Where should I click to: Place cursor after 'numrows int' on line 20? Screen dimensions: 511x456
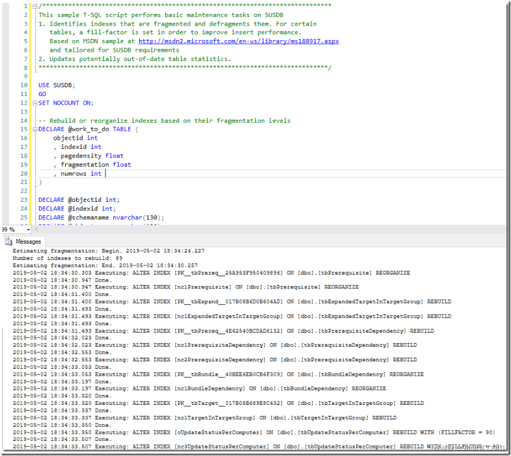click(x=105, y=173)
